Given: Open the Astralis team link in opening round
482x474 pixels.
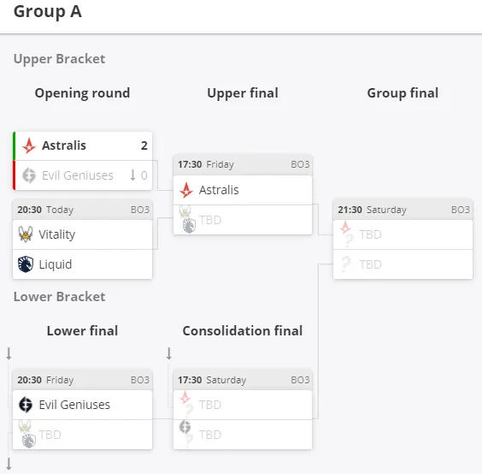Looking at the screenshot, I should click(x=63, y=145).
